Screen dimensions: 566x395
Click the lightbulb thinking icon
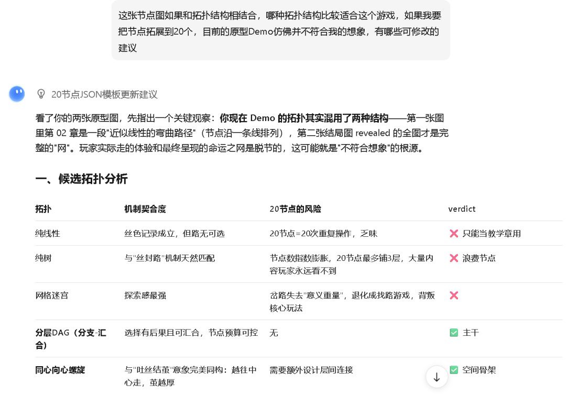pos(41,94)
